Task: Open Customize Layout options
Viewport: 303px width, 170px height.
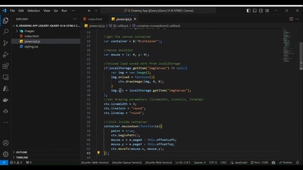Action: 267,10
